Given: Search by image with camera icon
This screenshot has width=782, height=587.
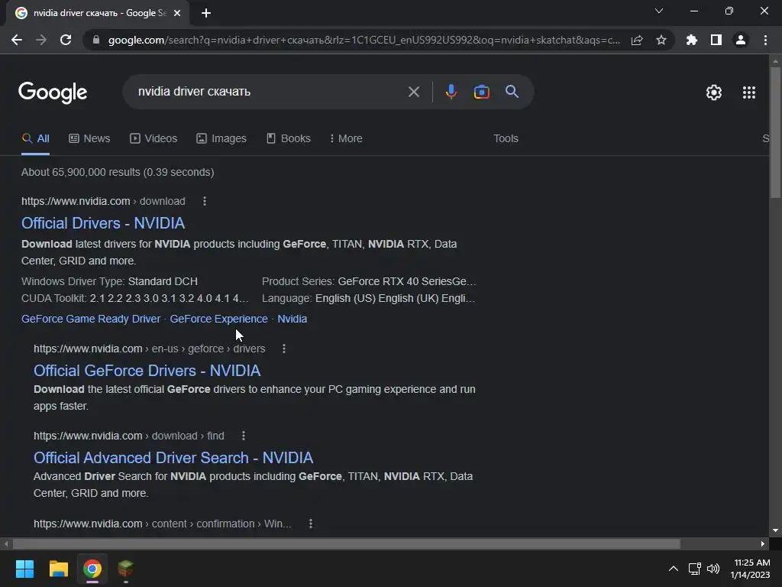Looking at the screenshot, I should coord(481,92).
